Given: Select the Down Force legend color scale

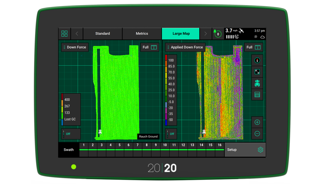Looking at the screenshot, I should [71, 110].
